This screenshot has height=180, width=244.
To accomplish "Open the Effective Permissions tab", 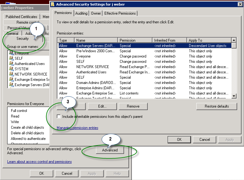I will tap(120, 13).
